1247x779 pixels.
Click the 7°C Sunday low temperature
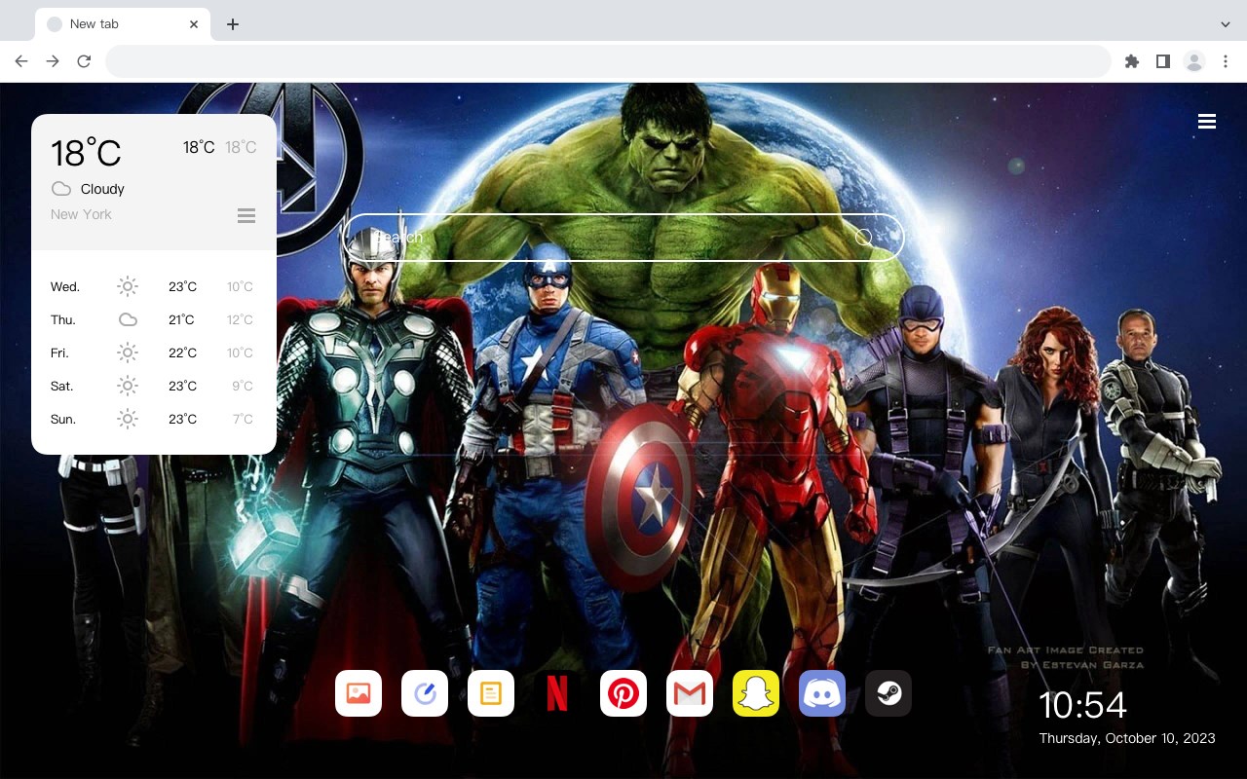tap(244, 419)
